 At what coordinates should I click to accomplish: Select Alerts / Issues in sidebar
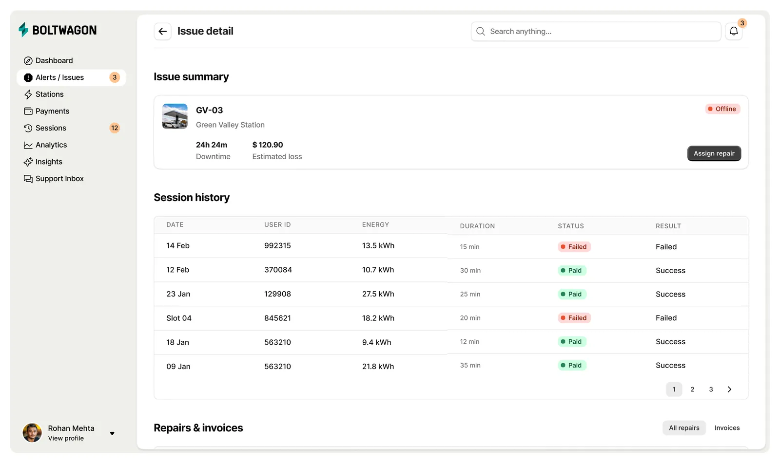(71, 78)
